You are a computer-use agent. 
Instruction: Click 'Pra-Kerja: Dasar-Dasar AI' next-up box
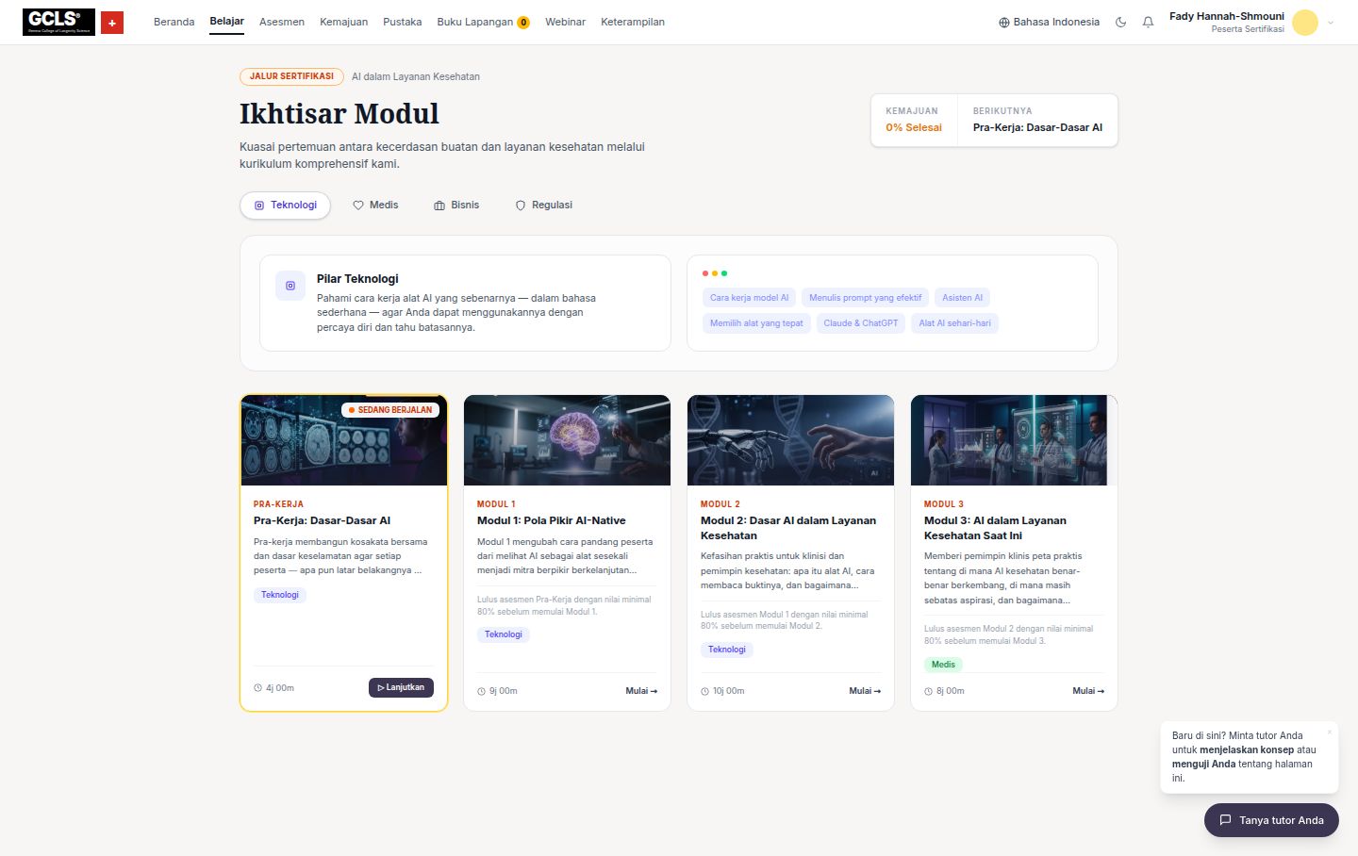coord(1037,120)
